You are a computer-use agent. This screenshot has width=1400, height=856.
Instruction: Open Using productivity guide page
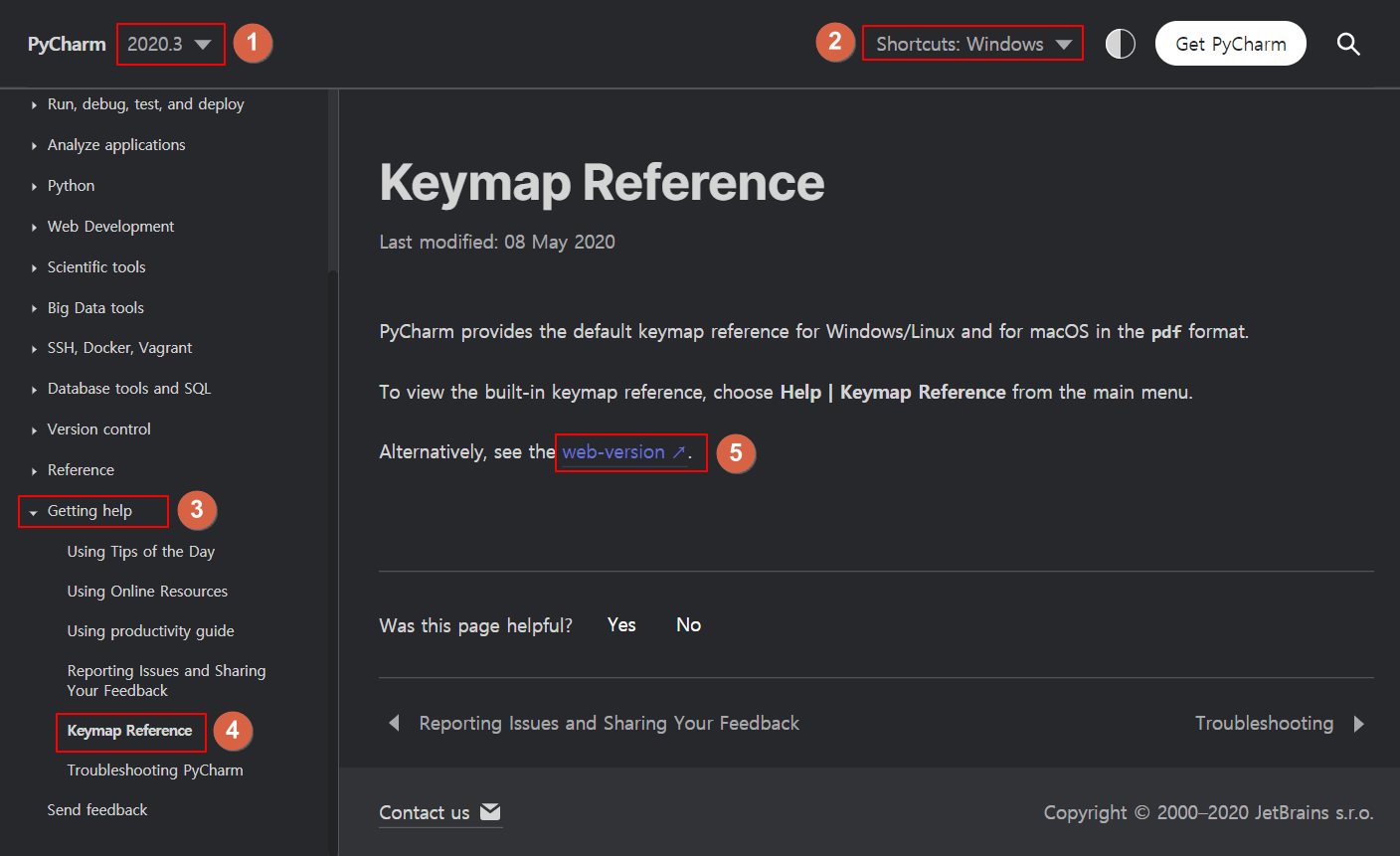point(150,631)
